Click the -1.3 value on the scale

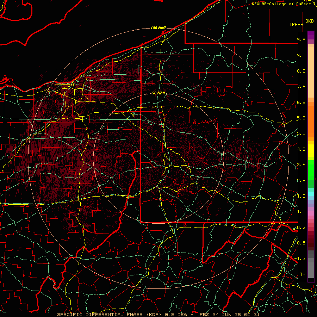pyautogui.click(x=300, y=259)
